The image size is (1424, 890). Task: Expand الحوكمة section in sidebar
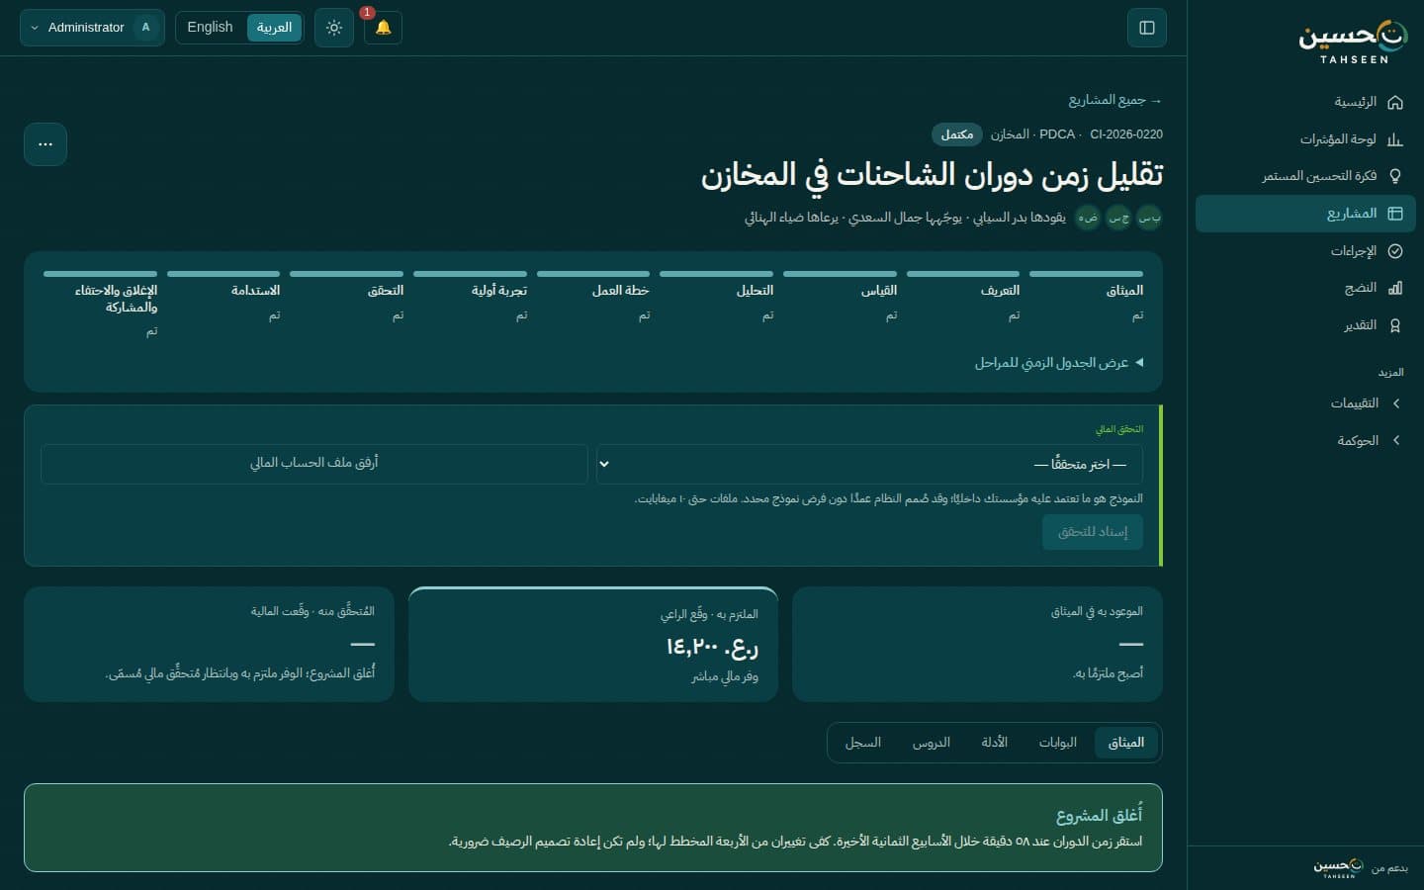1305,441
